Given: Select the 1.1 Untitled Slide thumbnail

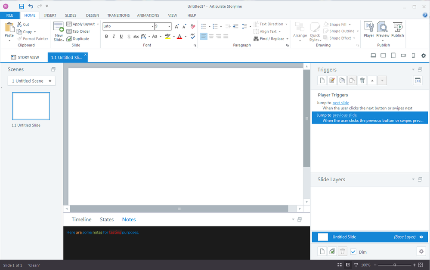Looking at the screenshot, I should (31, 106).
